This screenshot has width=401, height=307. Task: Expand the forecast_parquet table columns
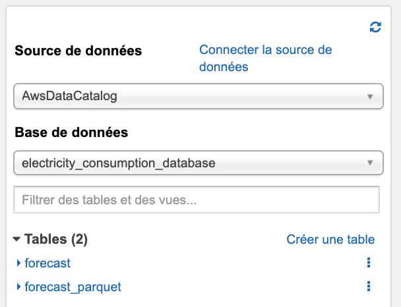(x=18, y=287)
